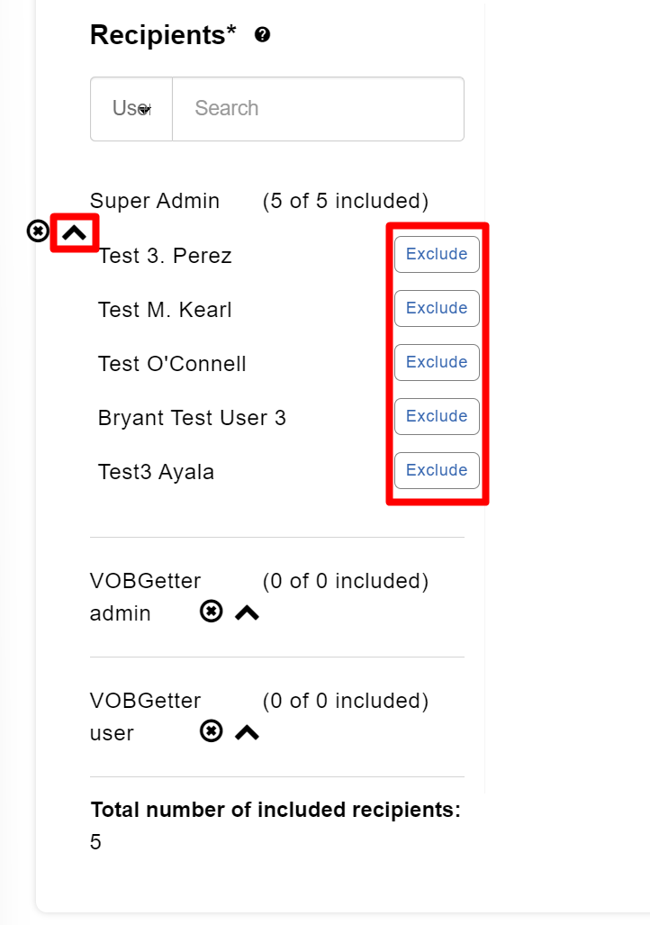Screen dimensions: 650x925
Task: Exclude Test O'Connell from recipients
Action: [x=437, y=362]
